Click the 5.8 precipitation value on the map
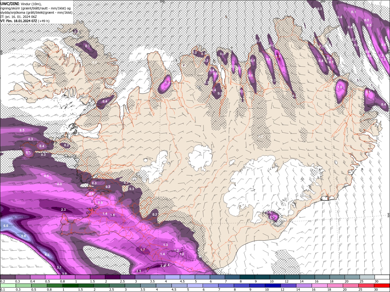Viewport: 390px width, 292px height. tap(23, 236)
